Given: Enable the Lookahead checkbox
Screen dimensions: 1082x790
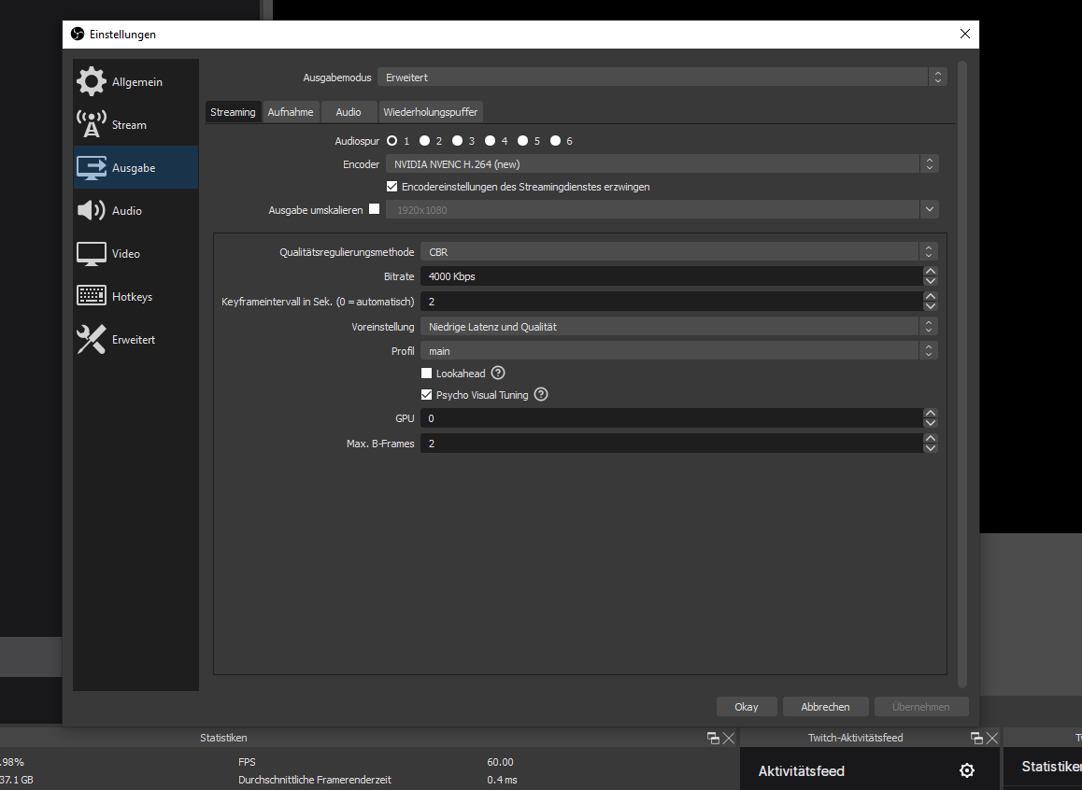Looking at the screenshot, I should pos(427,374).
